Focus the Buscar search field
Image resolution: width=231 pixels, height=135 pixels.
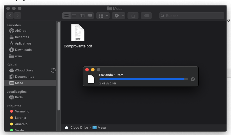coord(192,16)
